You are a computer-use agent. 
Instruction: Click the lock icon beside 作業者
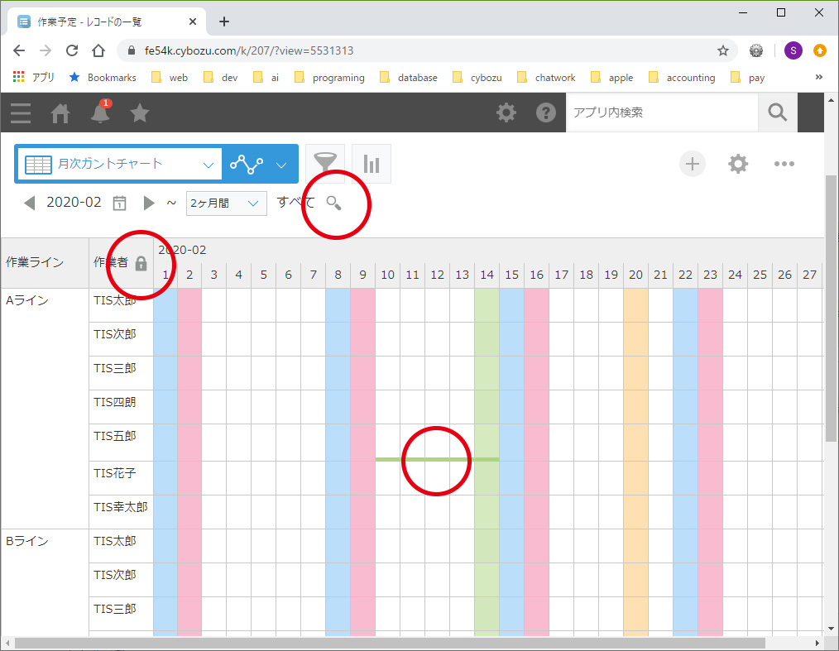[141, 263]
